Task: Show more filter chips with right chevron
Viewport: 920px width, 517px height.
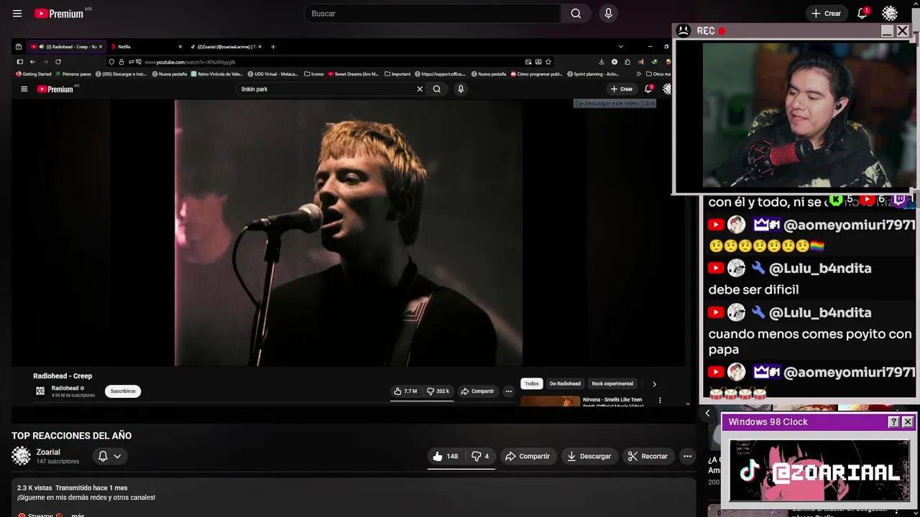Action: pyautogui.click(x=654, y=384)
